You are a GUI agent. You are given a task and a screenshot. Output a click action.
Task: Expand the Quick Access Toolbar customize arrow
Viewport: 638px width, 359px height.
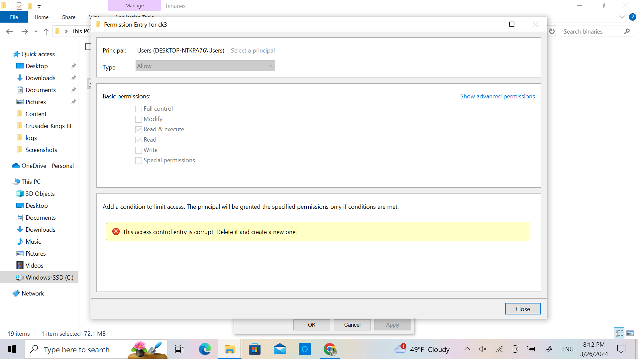click(x=39, y=6)
